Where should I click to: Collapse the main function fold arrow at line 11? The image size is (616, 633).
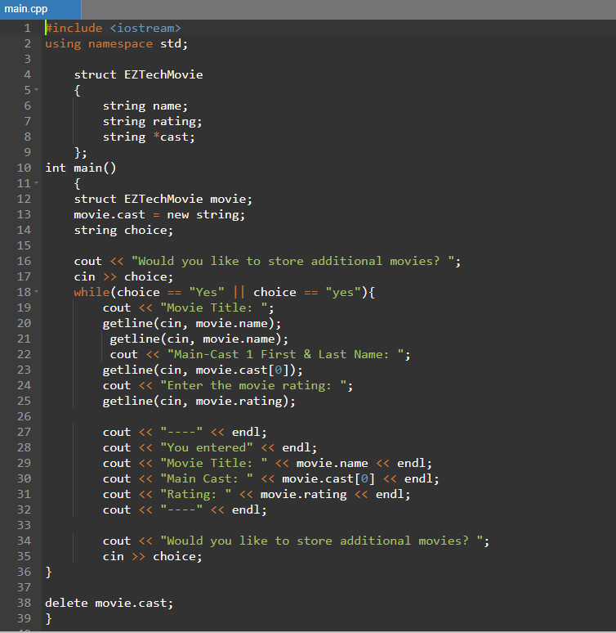click(x=36, y=183)
